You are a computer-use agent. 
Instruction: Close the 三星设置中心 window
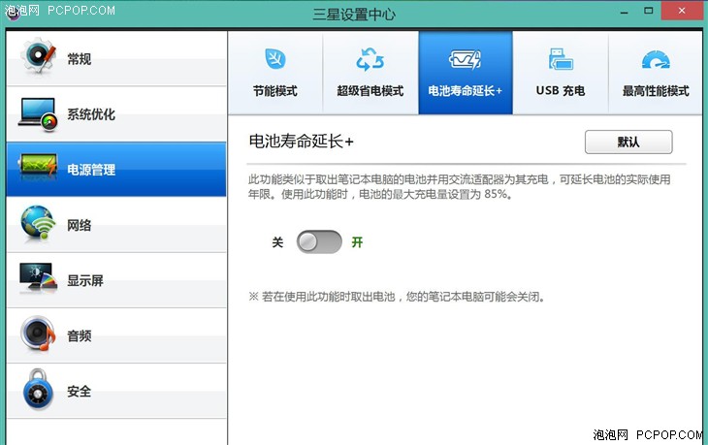[682, 11]
